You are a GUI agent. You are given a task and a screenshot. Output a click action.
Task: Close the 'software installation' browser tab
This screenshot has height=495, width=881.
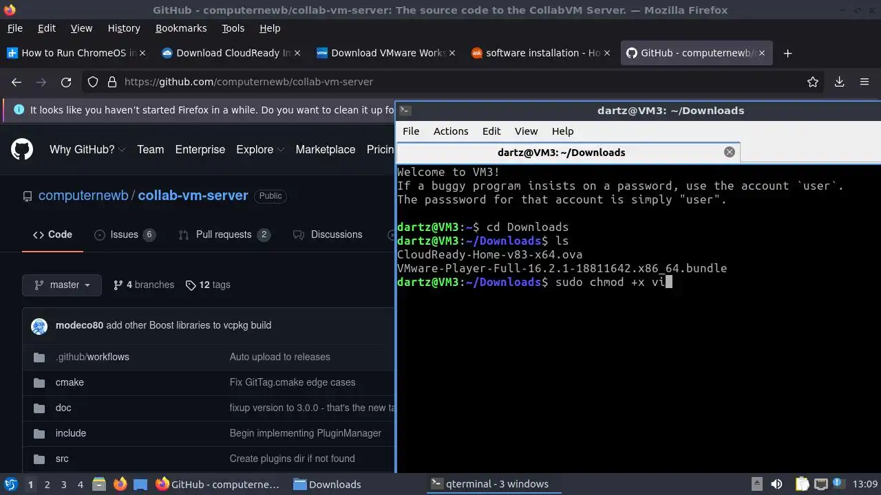click(607, 53)
